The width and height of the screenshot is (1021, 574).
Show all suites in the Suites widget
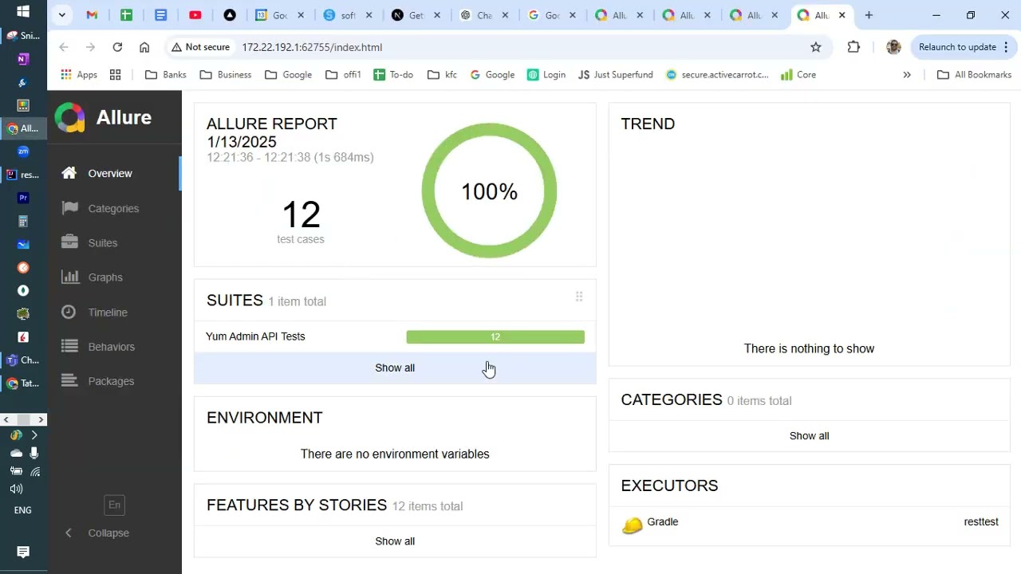pyautogui.click(x=395, y=368)
